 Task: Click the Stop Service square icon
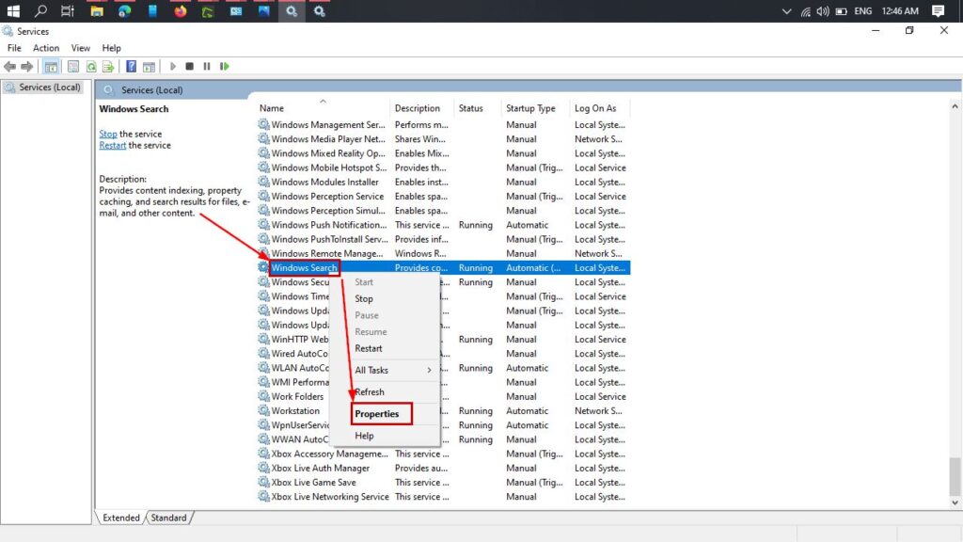190,67
